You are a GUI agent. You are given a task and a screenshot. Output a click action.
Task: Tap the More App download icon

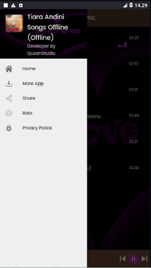point(9,84)
